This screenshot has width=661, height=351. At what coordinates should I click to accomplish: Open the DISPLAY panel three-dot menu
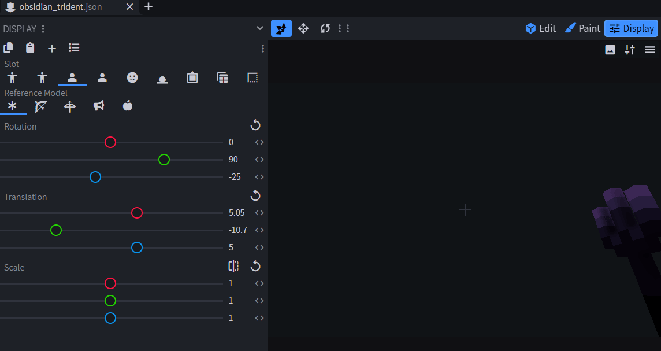point(43,29)
